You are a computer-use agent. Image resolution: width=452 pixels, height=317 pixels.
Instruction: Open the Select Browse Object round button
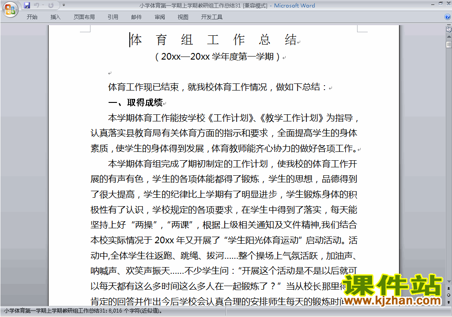pyautogui.click(x=448, y=295)
